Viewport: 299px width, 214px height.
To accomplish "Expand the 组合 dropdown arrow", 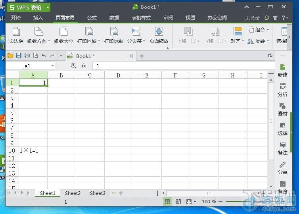I will (268, 30).
